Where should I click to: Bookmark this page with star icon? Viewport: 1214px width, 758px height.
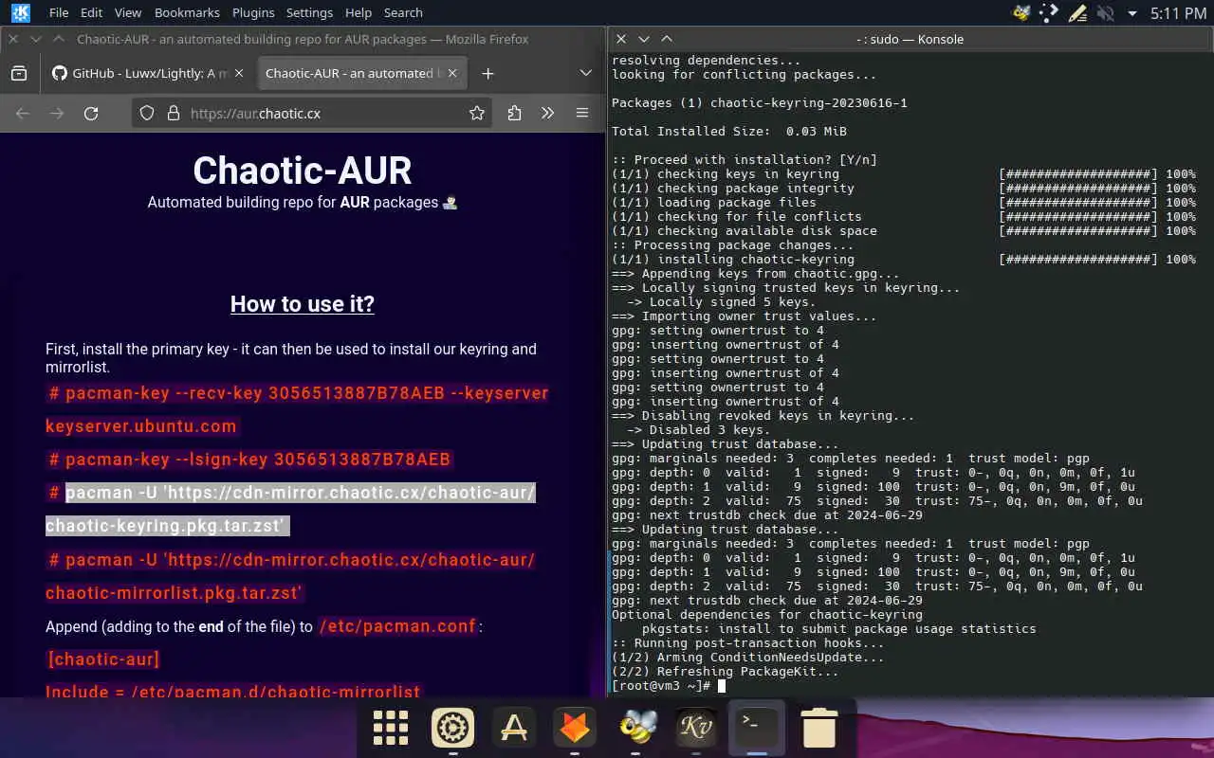[476, 113]
